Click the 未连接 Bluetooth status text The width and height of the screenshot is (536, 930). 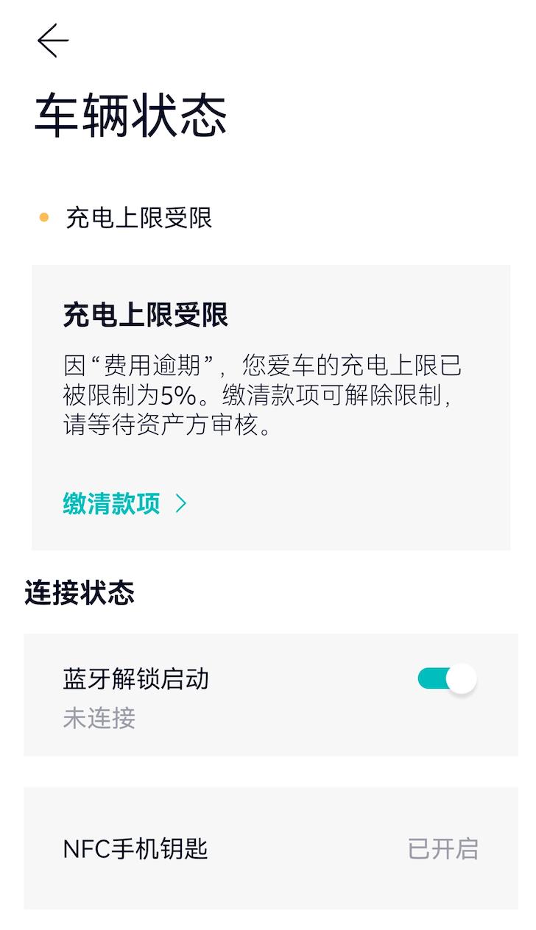pyautogui.click(x=99, y=718)
